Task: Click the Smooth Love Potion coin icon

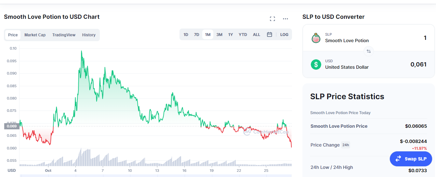Action: pyautogui.click(x=316, y=38)
